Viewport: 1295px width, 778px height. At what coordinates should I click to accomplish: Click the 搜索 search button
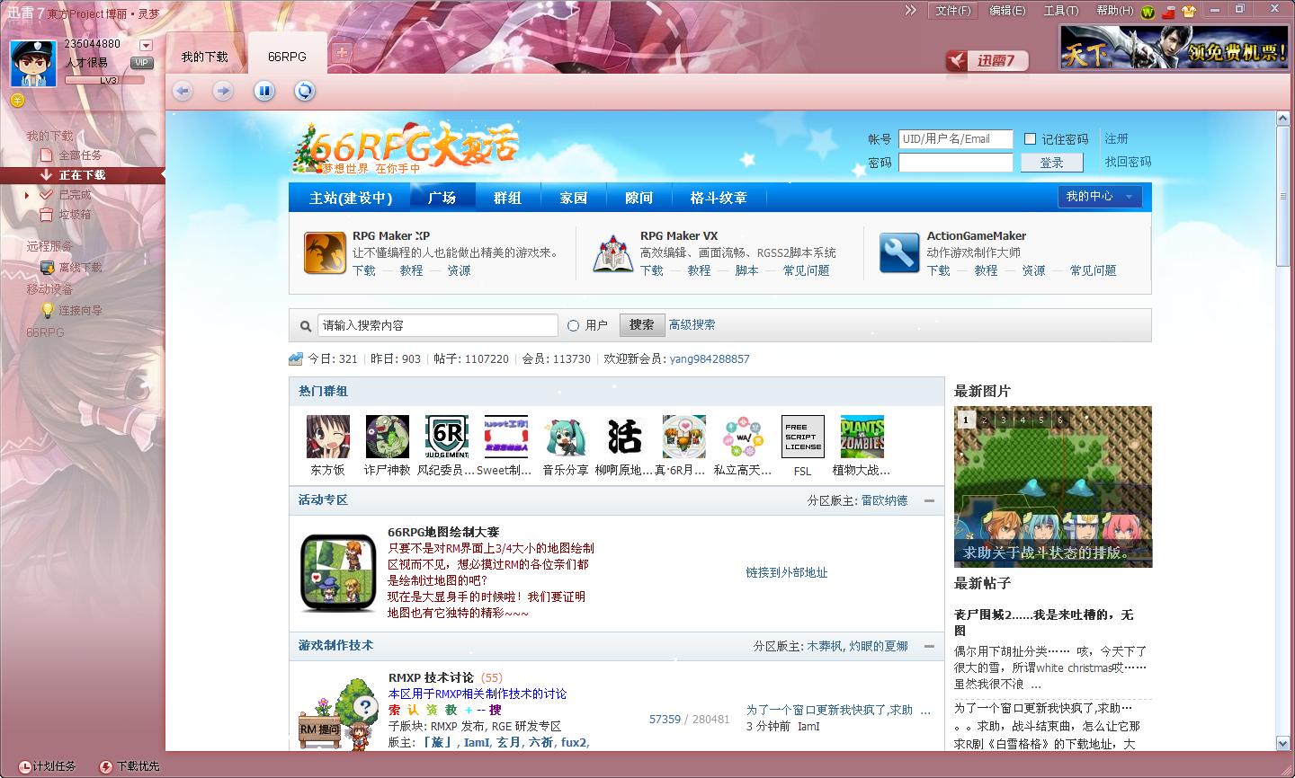[641, 325]
